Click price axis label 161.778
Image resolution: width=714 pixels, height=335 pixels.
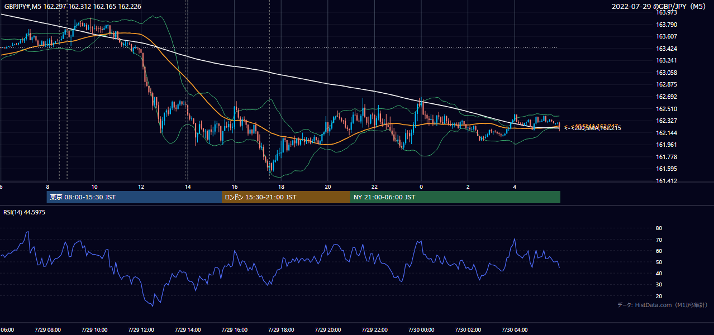pos(667,157)
